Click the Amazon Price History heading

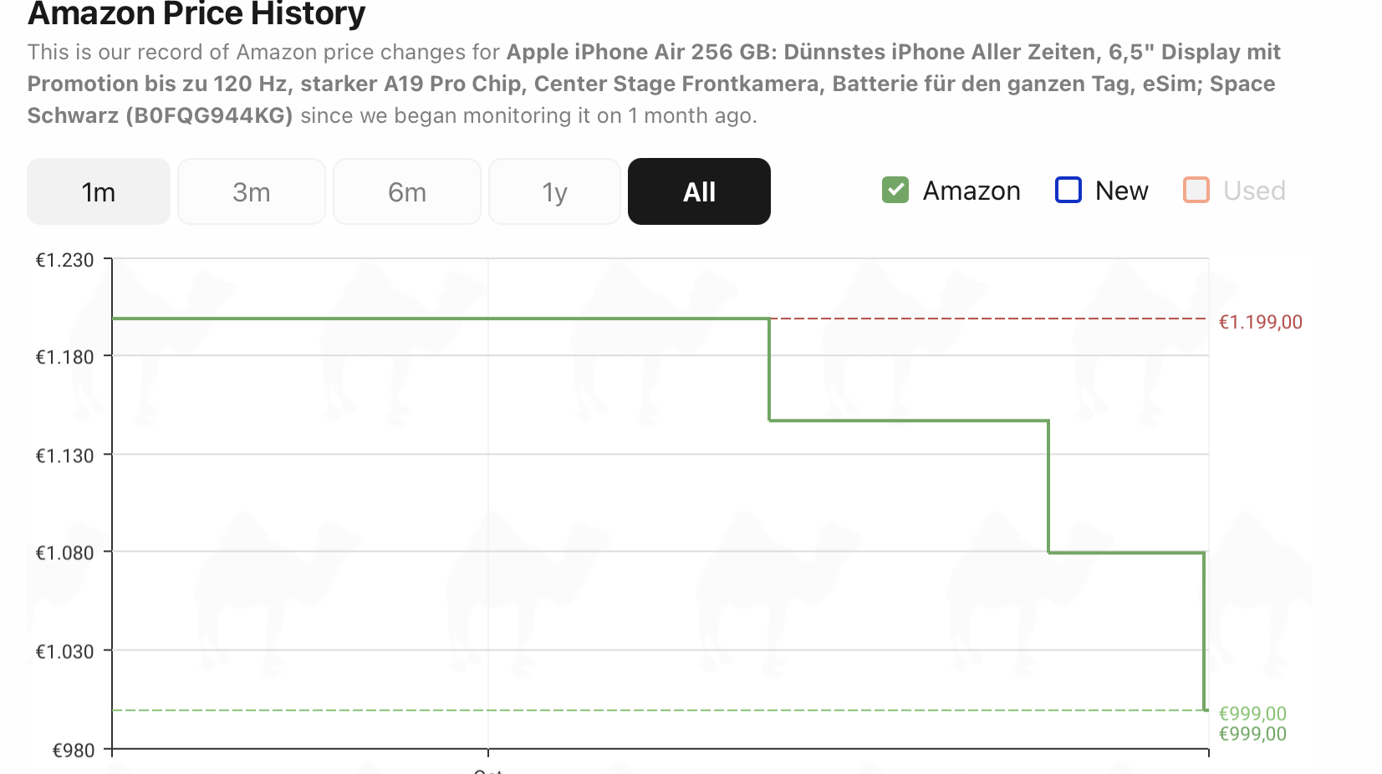[196, 13]
